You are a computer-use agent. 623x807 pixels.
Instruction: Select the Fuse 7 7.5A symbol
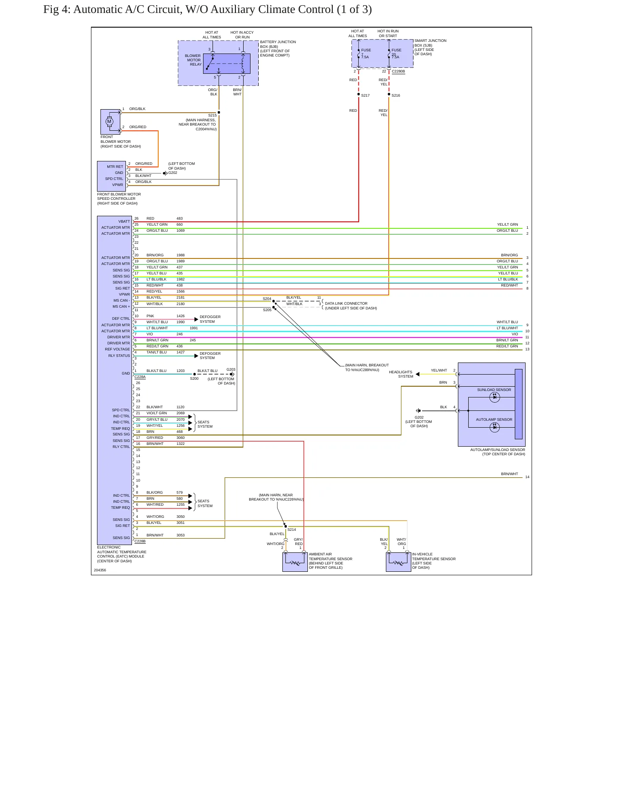click(x=359, y=54)
